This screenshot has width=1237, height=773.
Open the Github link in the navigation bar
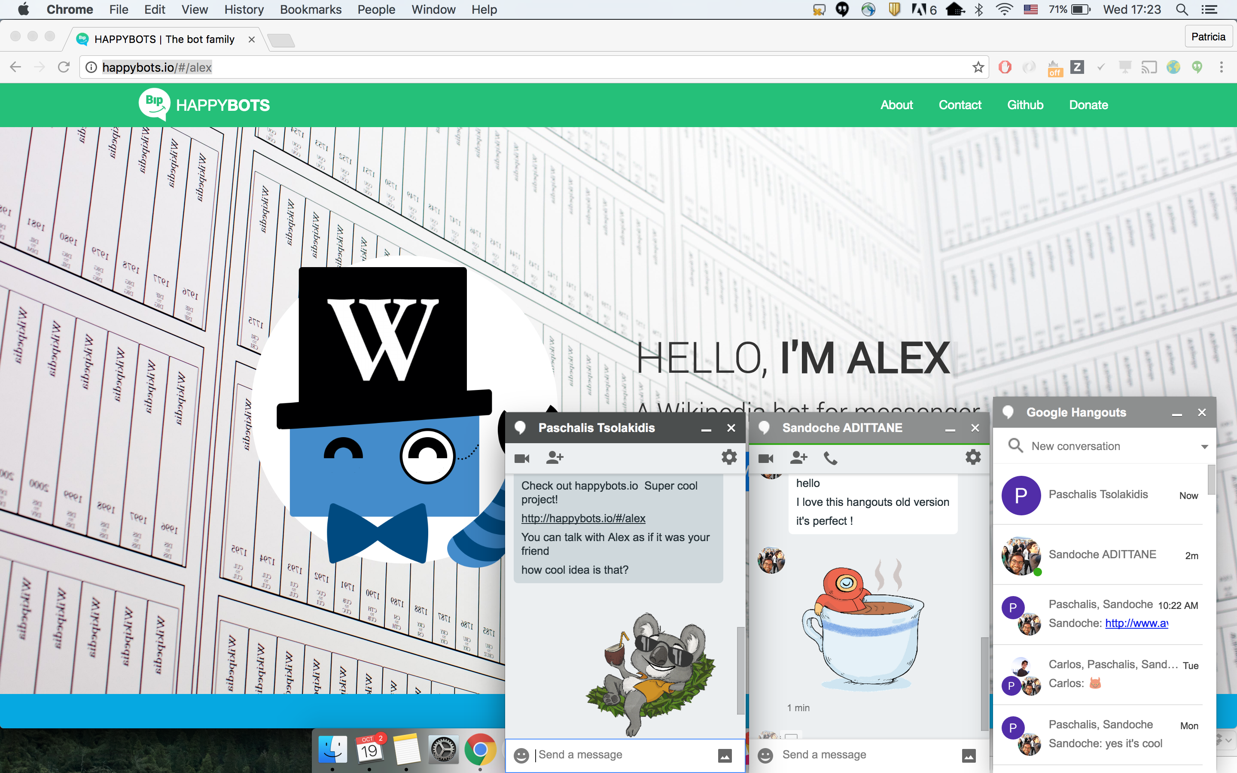[x=1025, y=105]
